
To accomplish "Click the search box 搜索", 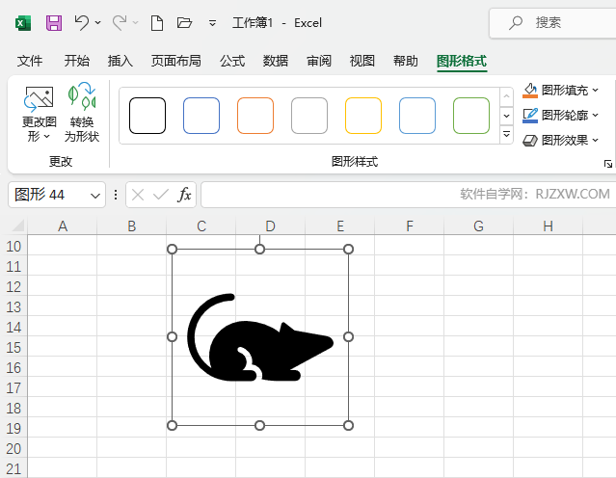I will coord(552,23).
